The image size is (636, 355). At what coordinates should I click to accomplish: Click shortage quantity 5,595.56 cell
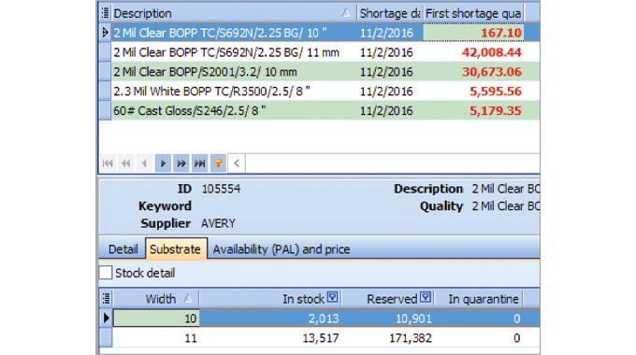point(473,92)
